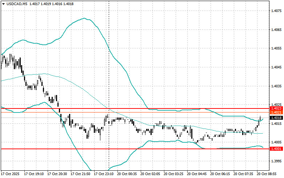Click the black 1.4018 current price label

(x=276, y=118)
